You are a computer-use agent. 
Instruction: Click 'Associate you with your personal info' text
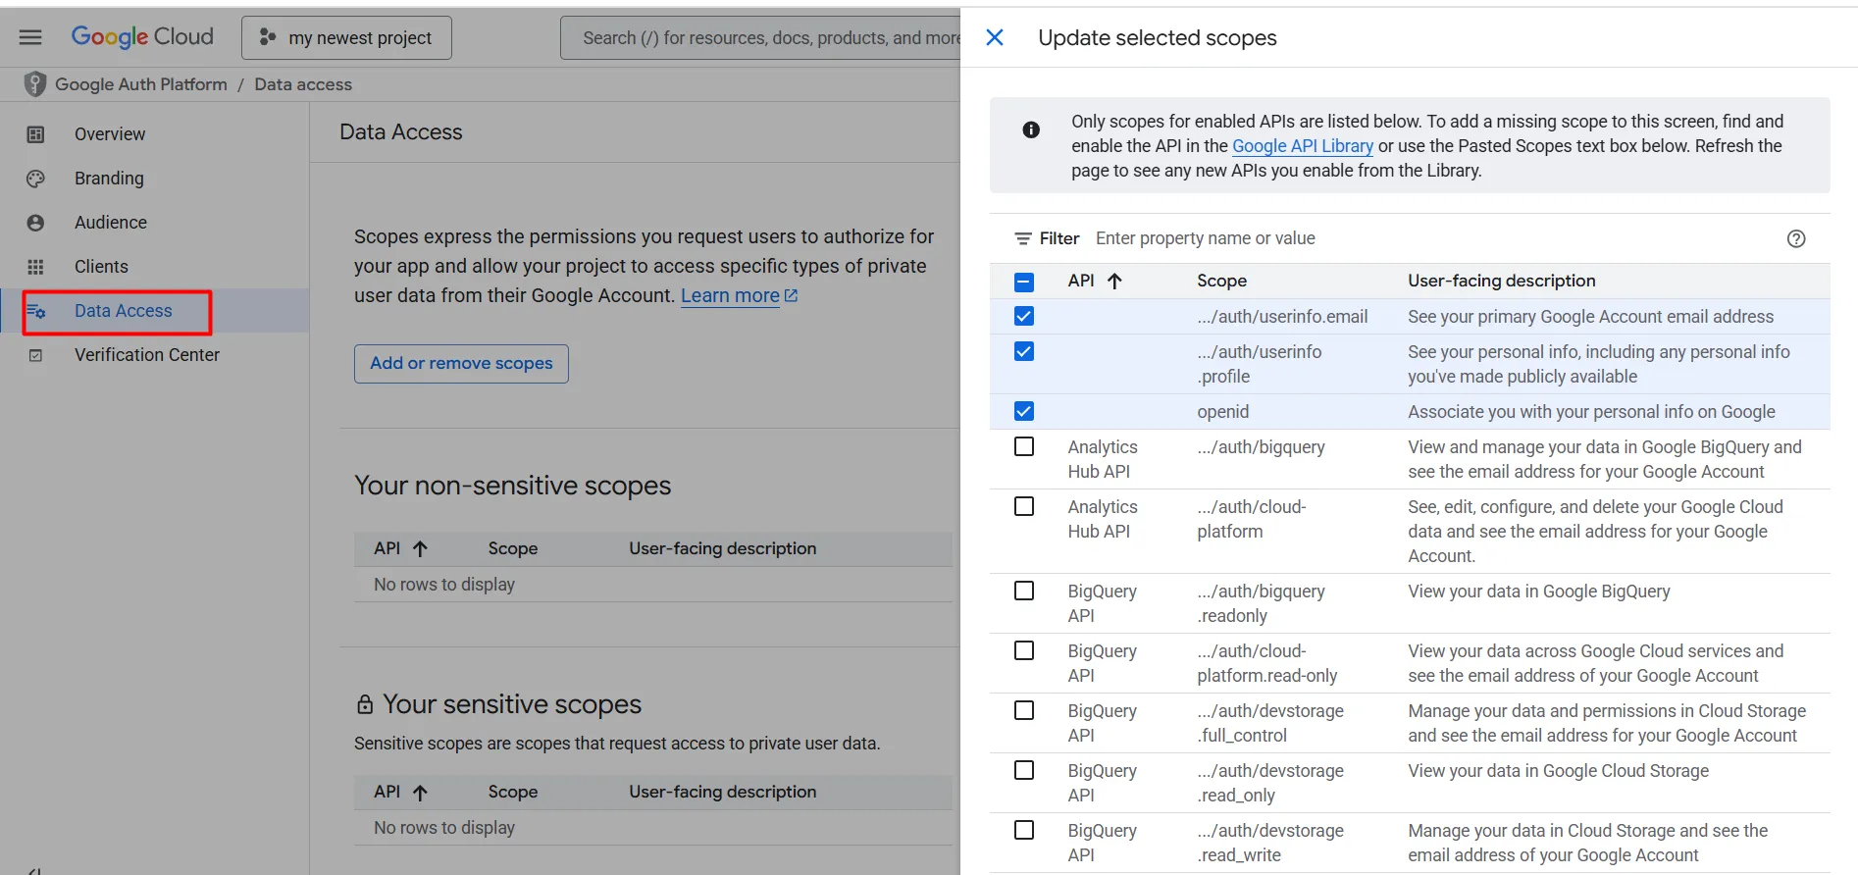point(1591,412)
